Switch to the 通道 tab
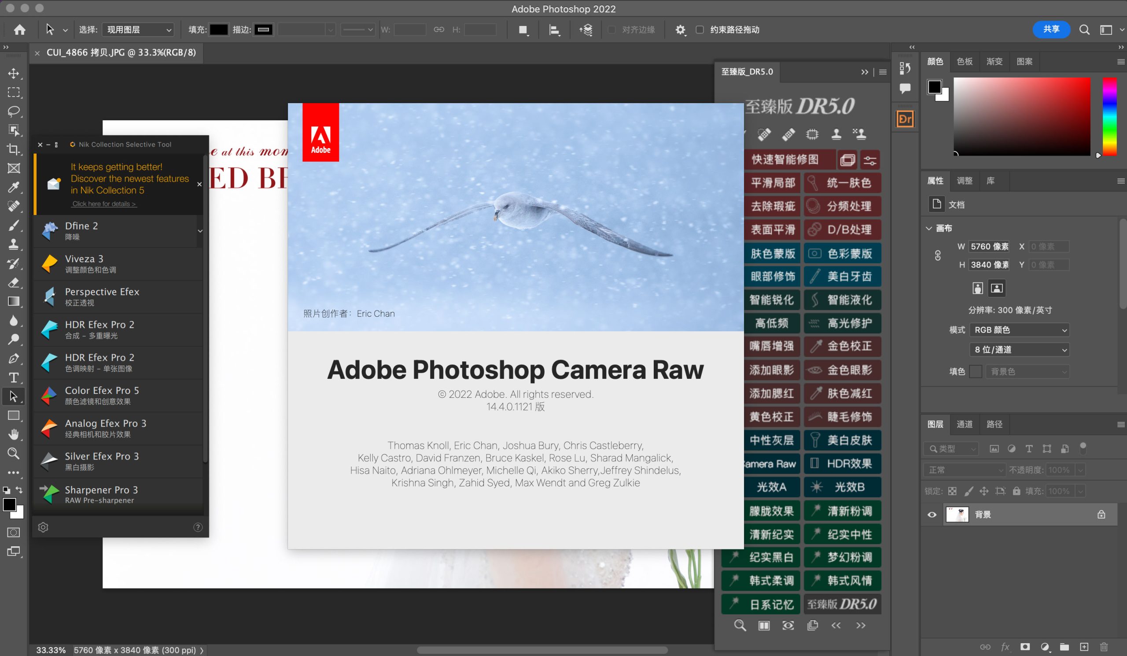The image size is (1127, 656). 964,424
